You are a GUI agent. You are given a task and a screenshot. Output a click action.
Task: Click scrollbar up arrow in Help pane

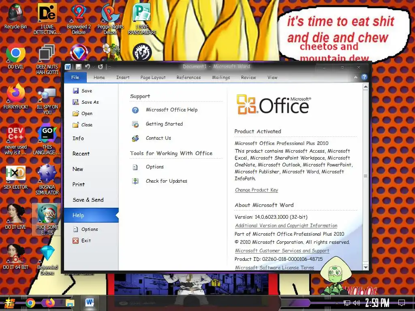click(x=366, y=87)
